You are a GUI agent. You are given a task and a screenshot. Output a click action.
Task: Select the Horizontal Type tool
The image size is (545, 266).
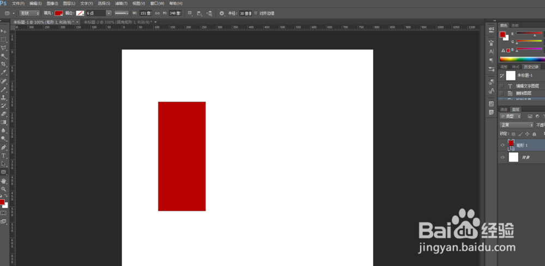3,156
